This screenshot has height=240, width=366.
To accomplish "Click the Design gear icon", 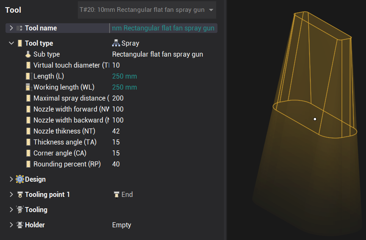I will (x=20, y=180).
